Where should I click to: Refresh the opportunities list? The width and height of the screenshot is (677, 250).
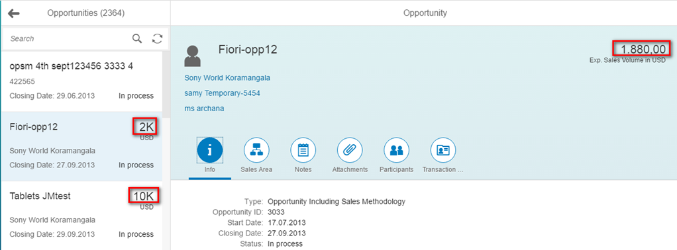pos(157,38)
